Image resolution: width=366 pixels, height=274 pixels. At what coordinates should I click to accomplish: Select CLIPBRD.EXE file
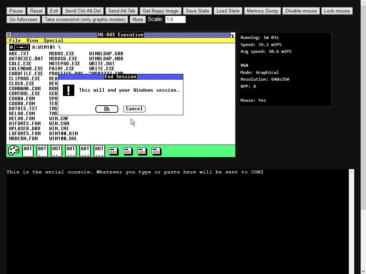click(25, 79)
